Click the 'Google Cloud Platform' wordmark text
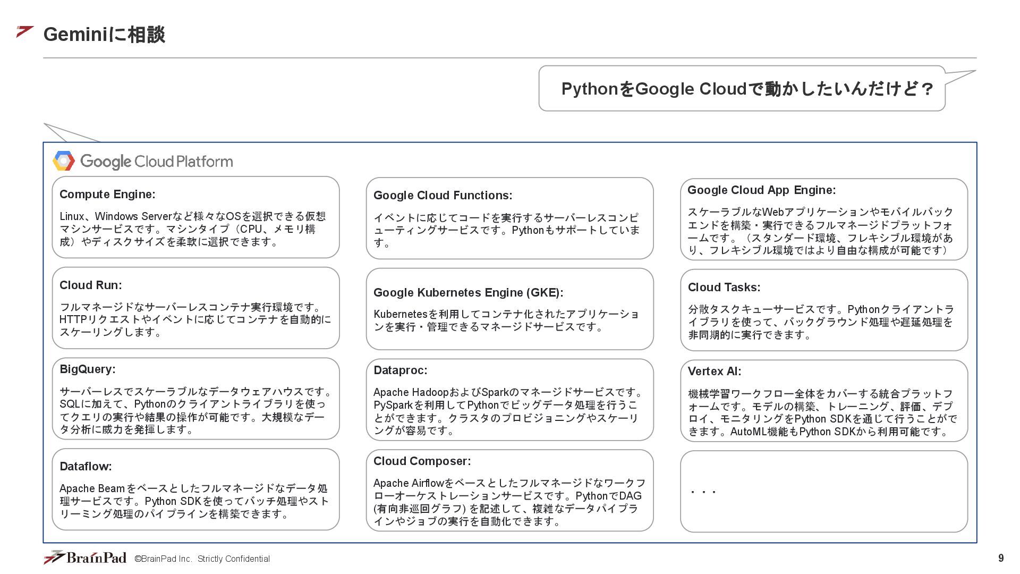Image resolution: width=1020 pixels, height=574 pixels. click(x=157, y=162)
